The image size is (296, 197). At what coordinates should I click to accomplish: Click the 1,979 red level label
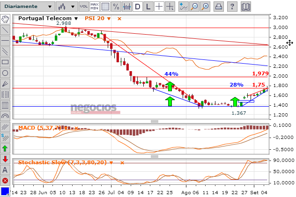(260, 73)
